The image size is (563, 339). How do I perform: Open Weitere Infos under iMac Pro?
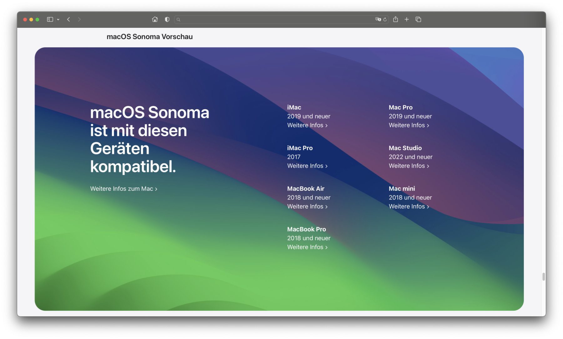[307, 166]
